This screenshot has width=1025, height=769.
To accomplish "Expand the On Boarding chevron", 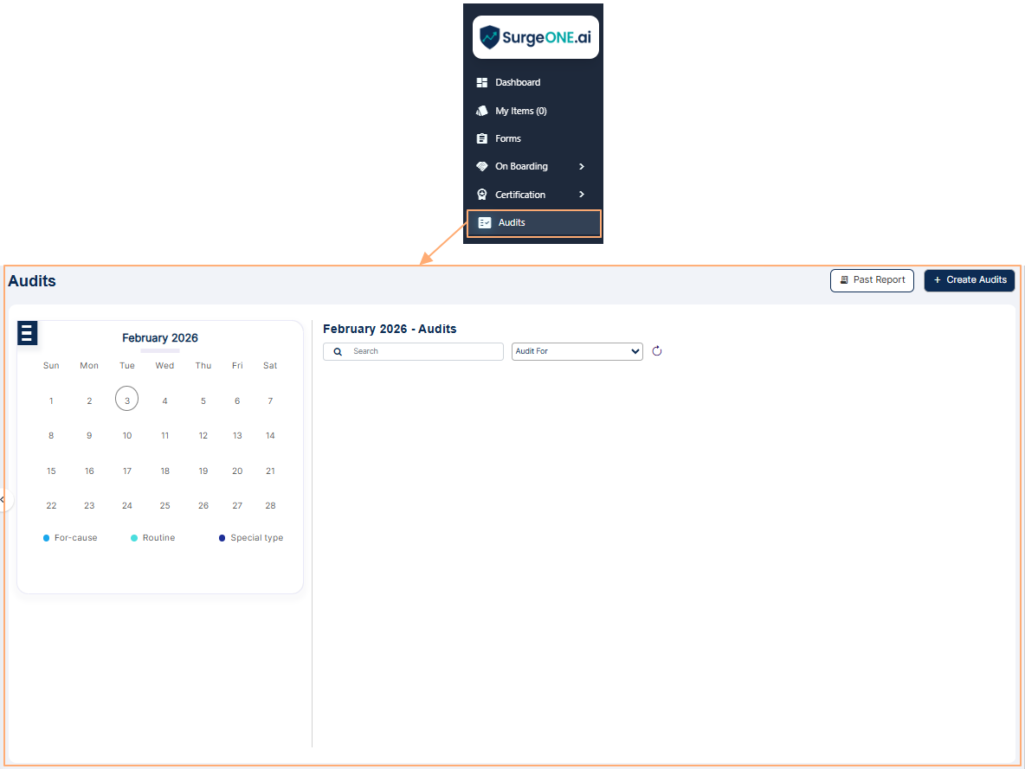I will click(581, 166).
